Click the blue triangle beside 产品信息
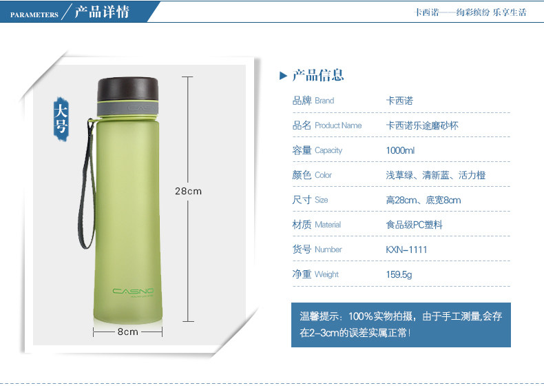Screen dimensions: 544x388 [284, 75]
